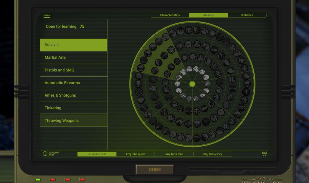Image resolution: width=309 pixels, height=183 pixels.
Task: Choose the house ability icon
Action: tap(212, 134)
